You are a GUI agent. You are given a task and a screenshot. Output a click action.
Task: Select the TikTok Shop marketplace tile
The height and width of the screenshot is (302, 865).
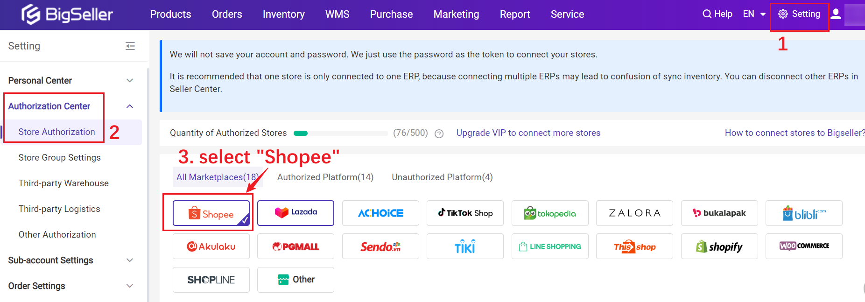click(465, 213)
